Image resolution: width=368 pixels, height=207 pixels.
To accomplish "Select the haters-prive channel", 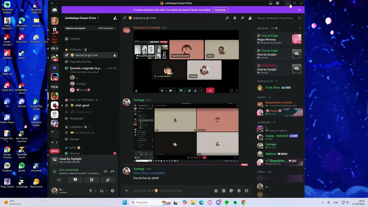I will pyautogui.click(x=90, y=55).
